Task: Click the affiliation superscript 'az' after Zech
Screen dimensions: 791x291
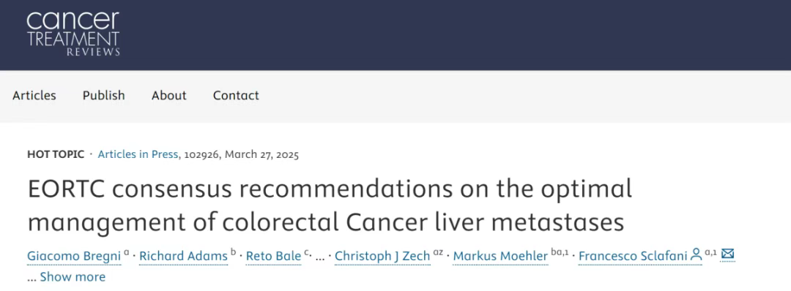Action: point(438,252)
